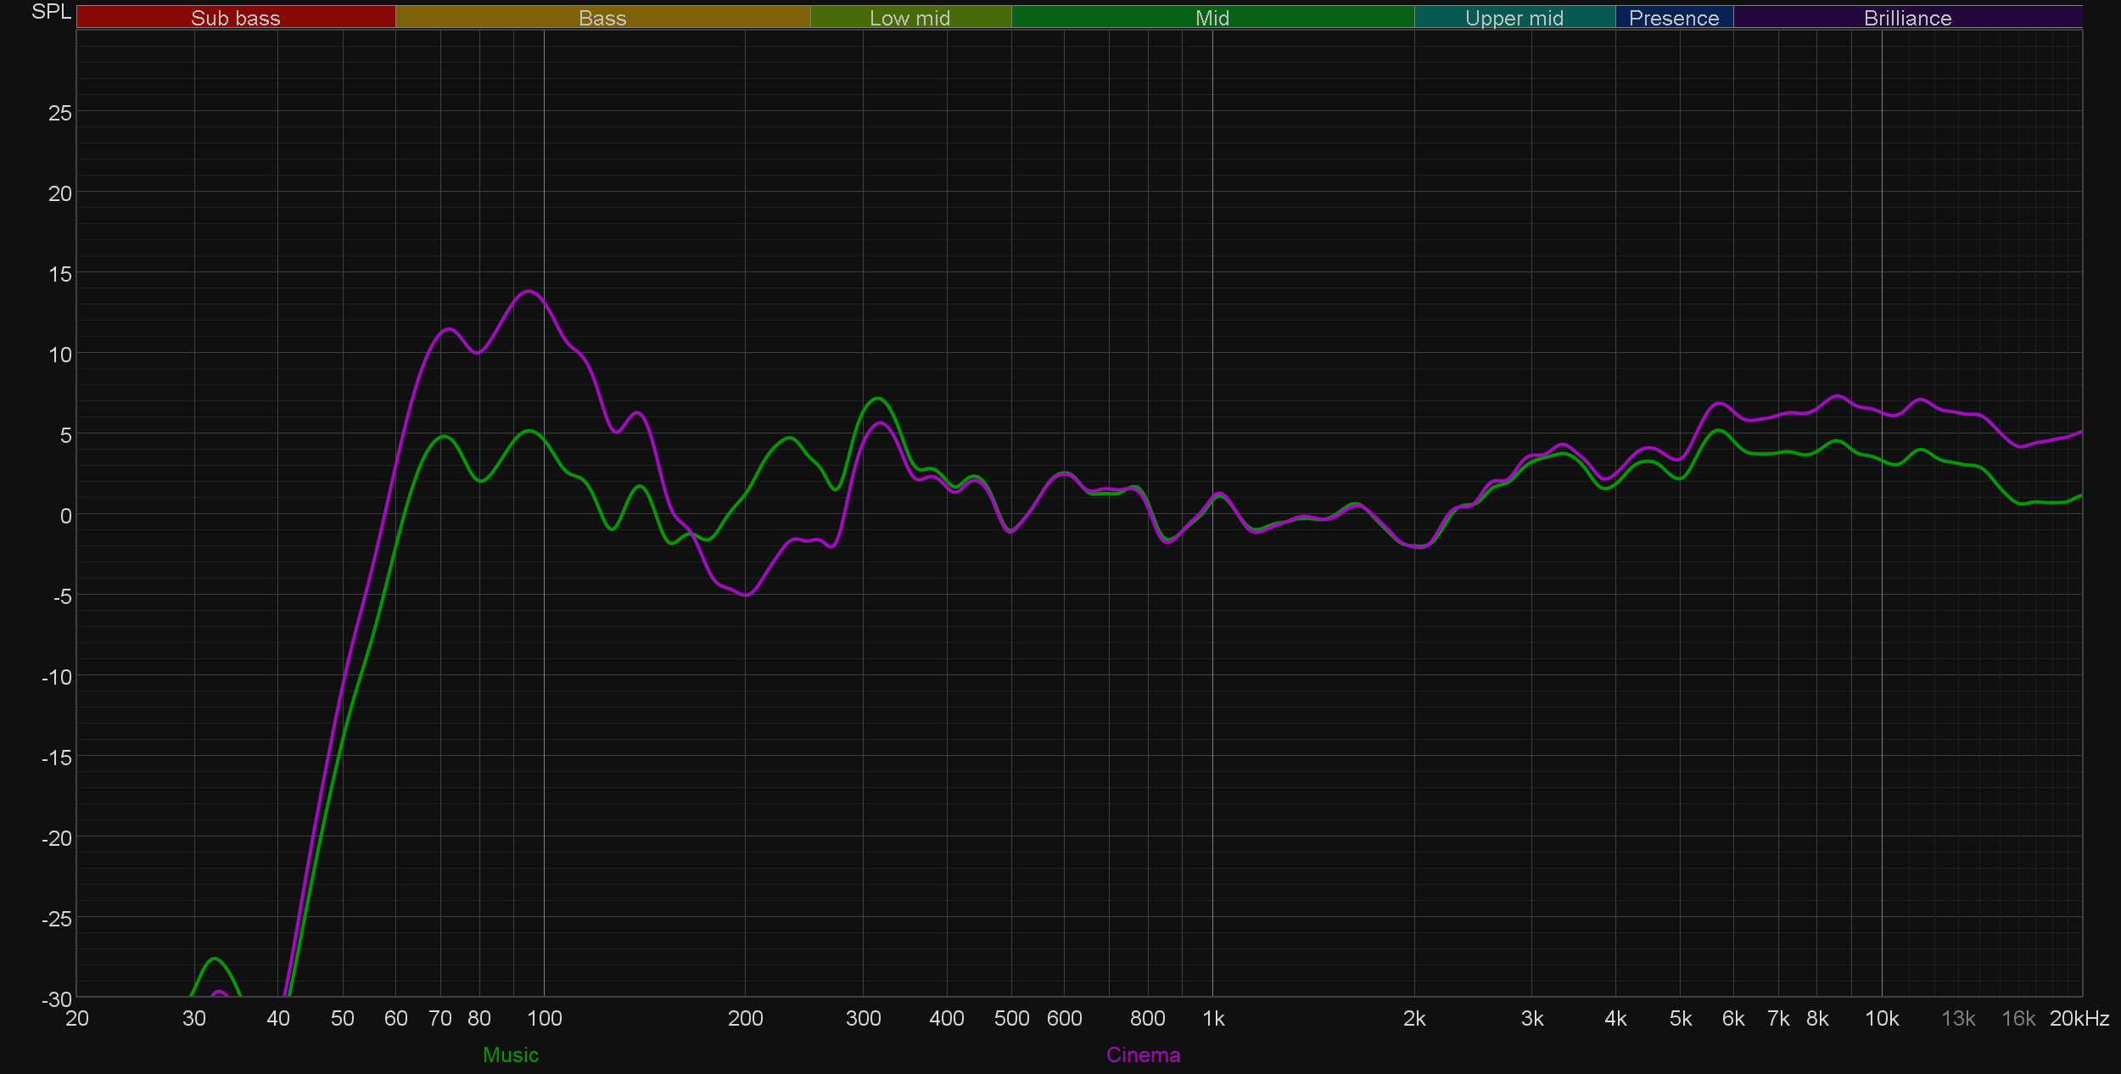Click the 1k frequency axis label
This screenshot has height=1074, width=2121.
(x=1212, y=1019)
